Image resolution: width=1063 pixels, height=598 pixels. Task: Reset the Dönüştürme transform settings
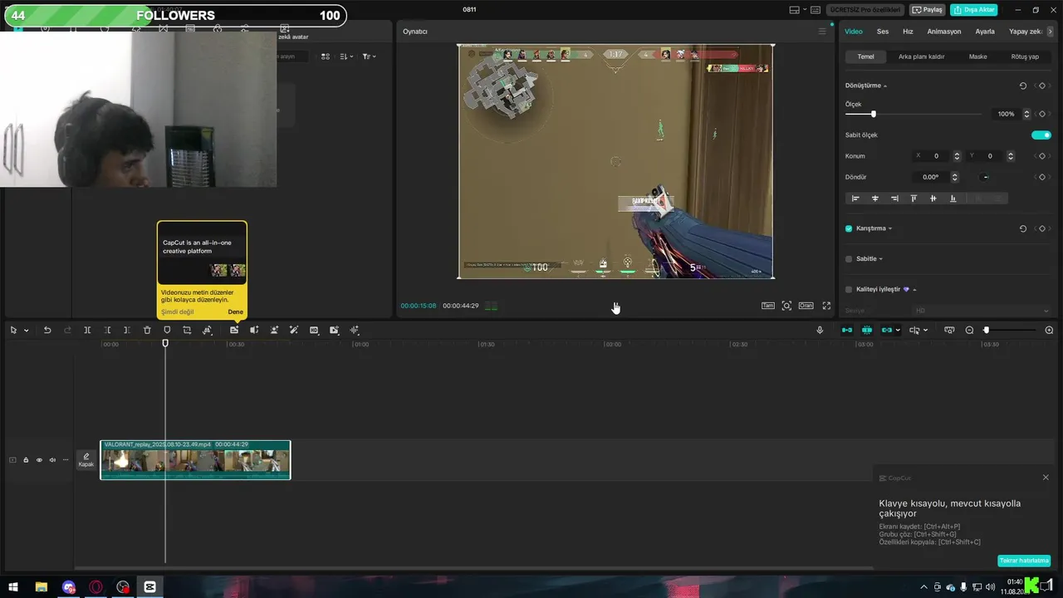coord(1022,86)
